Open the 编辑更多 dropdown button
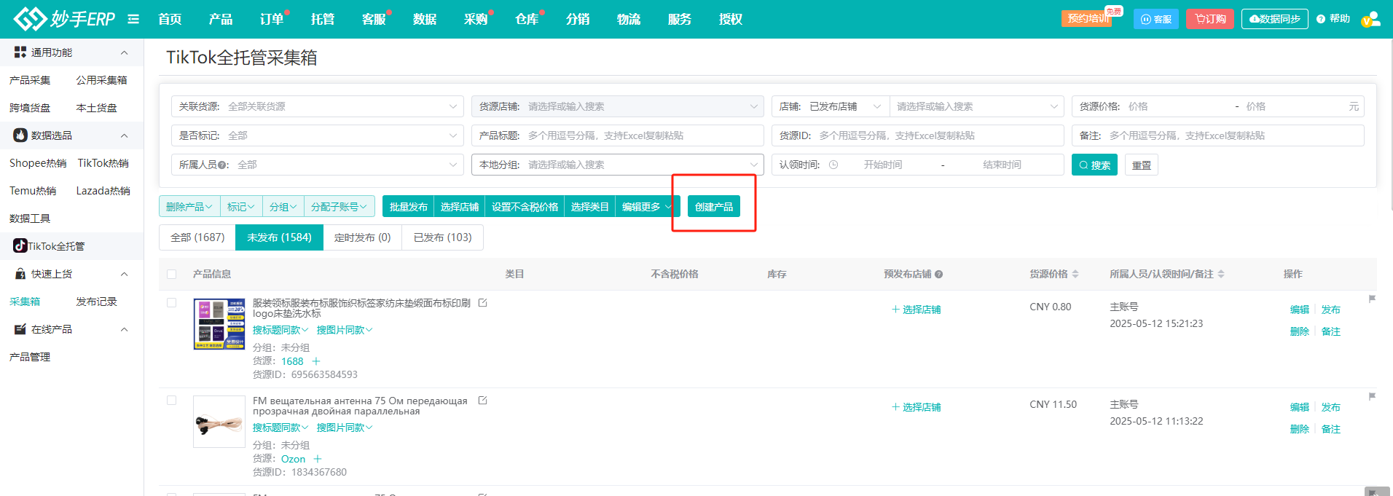Image resolution: width=1393 pixels, height=496 pixels. [x=648, y=207]
